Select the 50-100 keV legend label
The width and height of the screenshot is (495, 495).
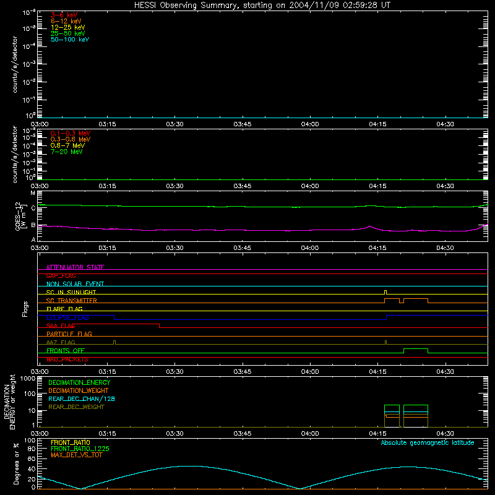click(x=70, y=40)
